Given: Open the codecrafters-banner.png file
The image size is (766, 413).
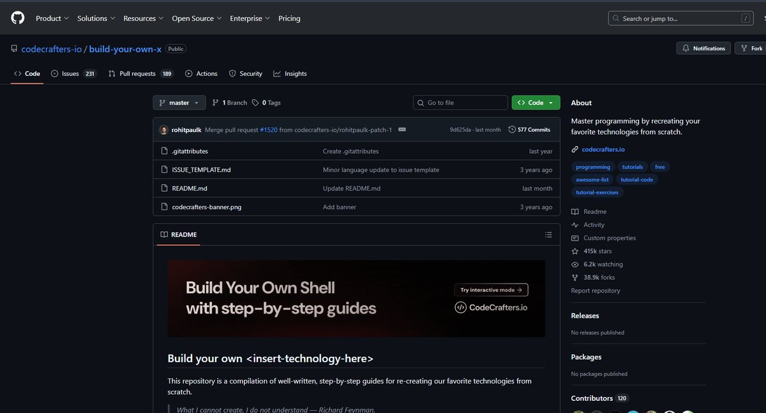Looking at the screenshot, I should tap(206, 207).
